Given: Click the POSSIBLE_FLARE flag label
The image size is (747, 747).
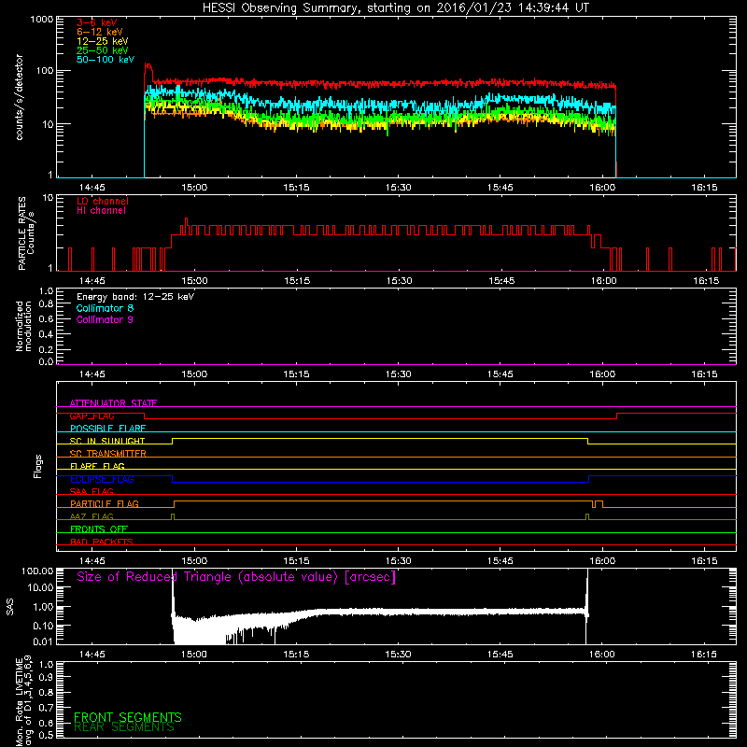Looking at the screenshot, I should (107, 429).
